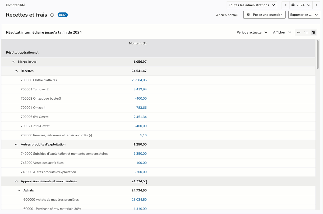Open the 2024 year picker
The height and width of the screenshot is (214, 323).
[301, 5]
